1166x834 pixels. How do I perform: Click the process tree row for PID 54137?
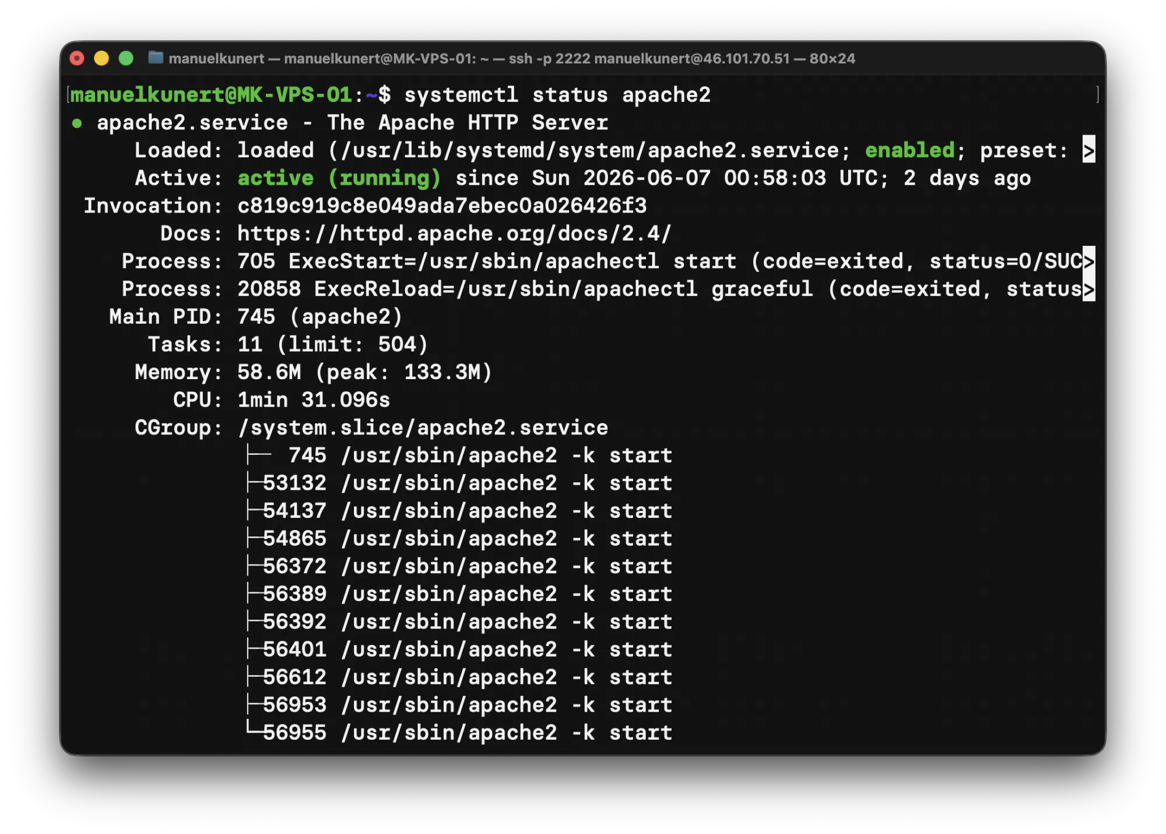(459, 511)
